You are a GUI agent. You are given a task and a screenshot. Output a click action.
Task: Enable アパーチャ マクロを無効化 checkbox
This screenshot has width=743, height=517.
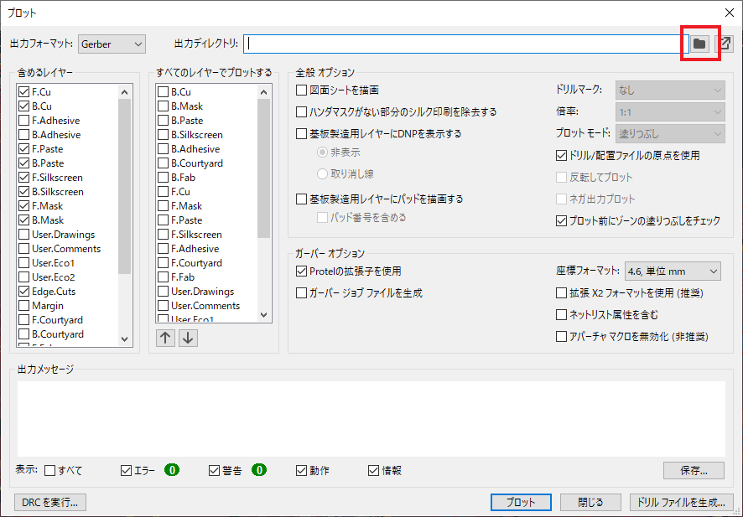[562, 337]
